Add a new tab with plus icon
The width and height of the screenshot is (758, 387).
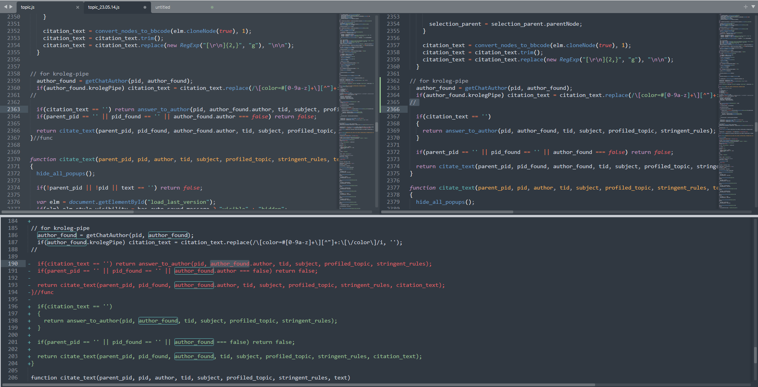(745, 7)
